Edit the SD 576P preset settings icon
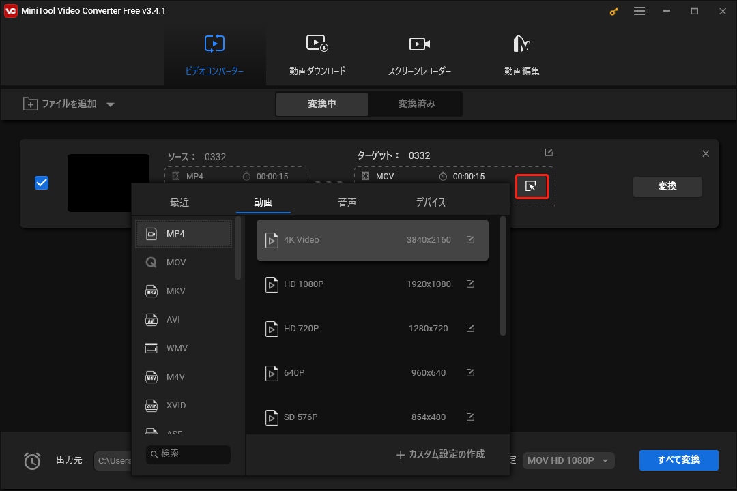737x491 pixels. 470,417
